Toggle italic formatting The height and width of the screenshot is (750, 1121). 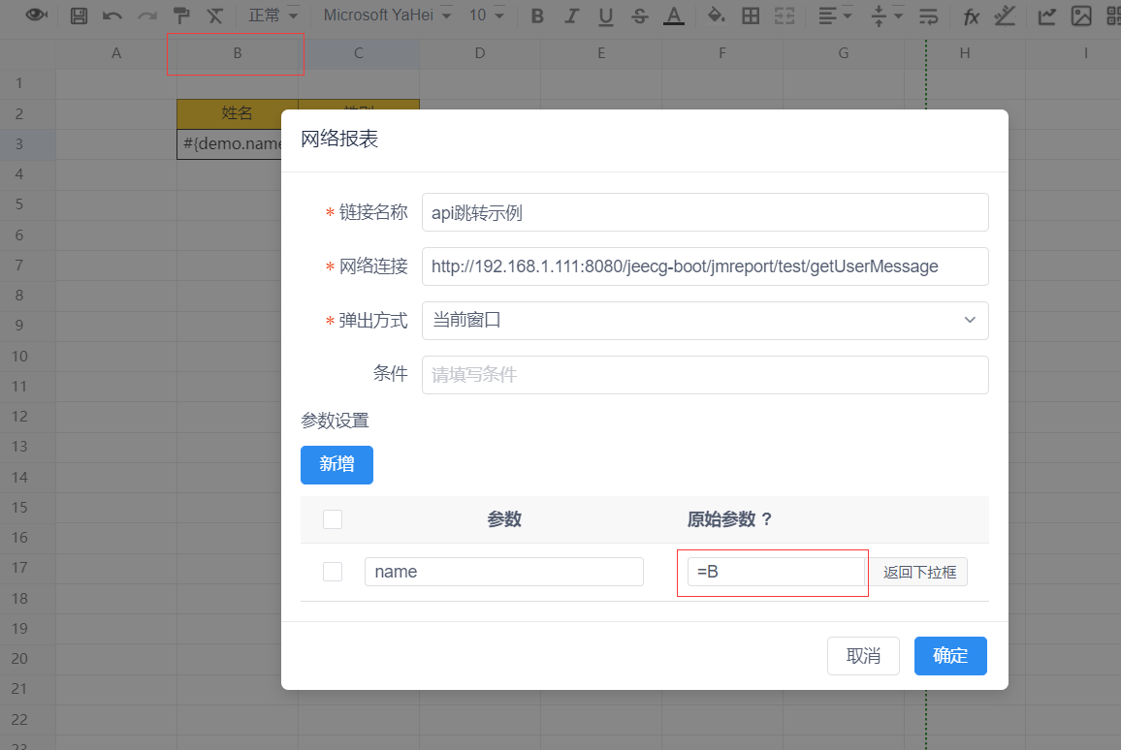[571, 16]
